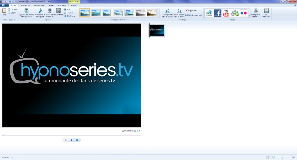Viewport: 297px width, 160px height.
Task: Click the hypnoseries.tv video preview area
Action: [72, 75]
